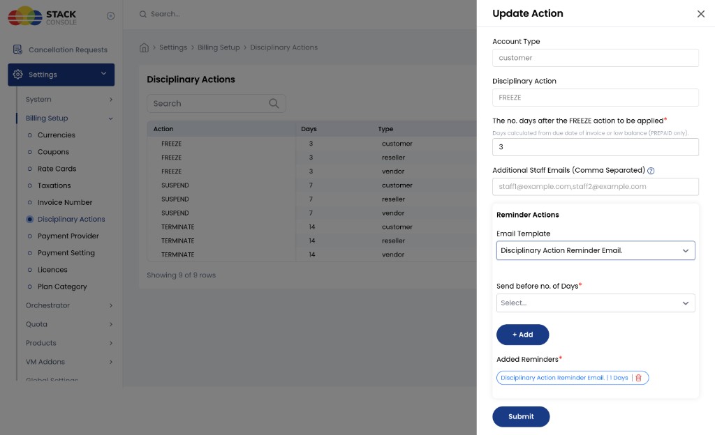The width and height of the screenshot is (715, 435).
Task: Select the Disciplinary Actions radio bullet
Action: tap(29, 220)
